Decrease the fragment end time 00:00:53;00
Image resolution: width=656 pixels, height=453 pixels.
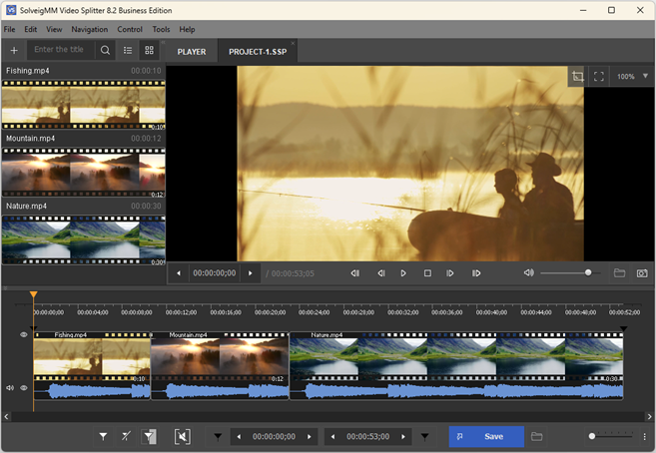click(x=333, y=437)
